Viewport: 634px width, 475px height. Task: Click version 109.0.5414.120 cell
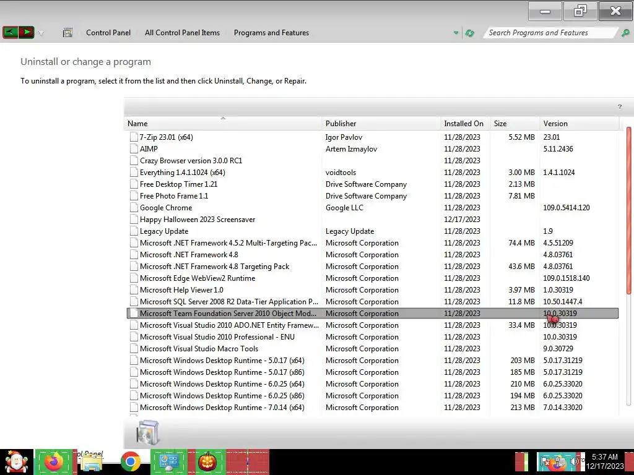coord(566,208)
